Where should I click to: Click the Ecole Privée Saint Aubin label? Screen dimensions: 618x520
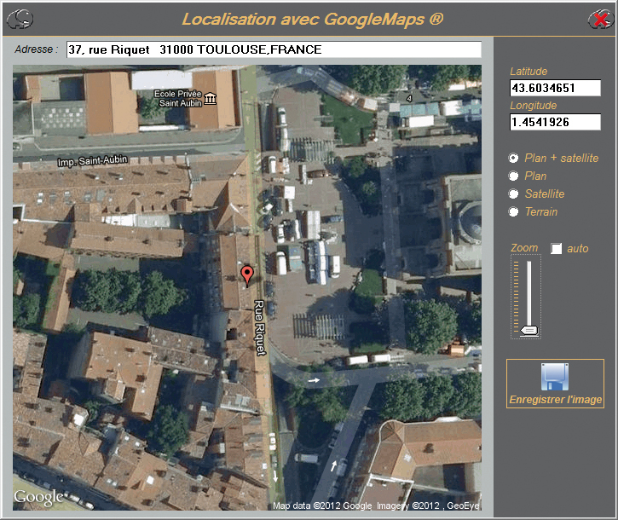[x=178, y=99]
